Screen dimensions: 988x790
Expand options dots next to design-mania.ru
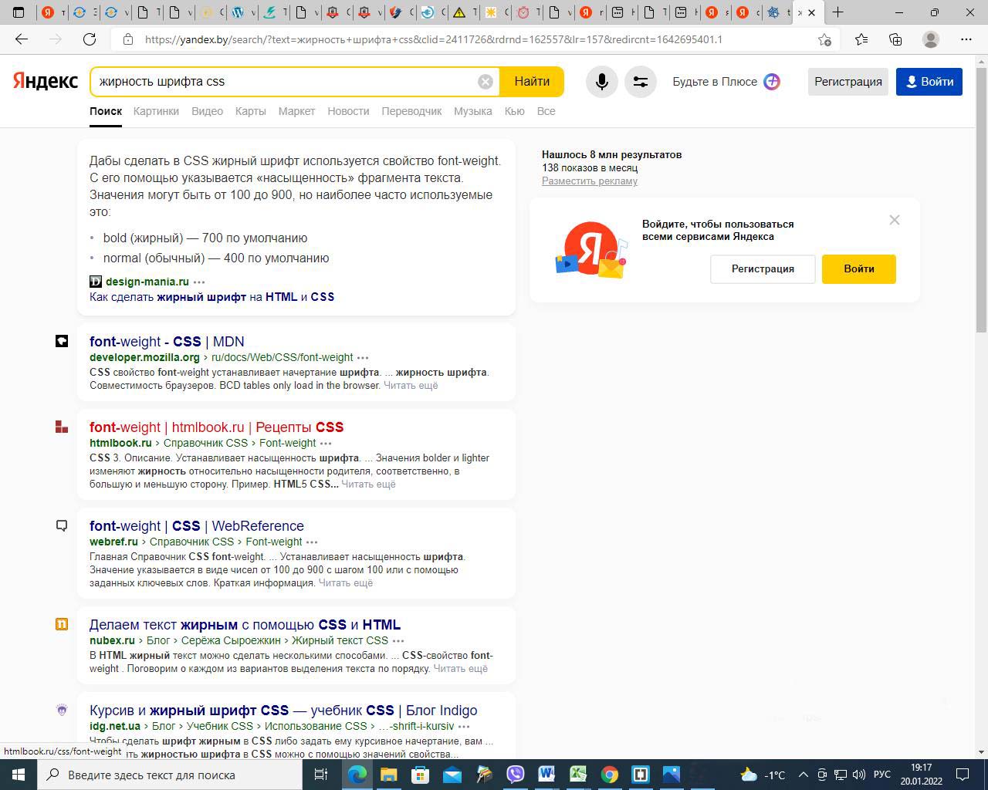[x=199, y=282]
